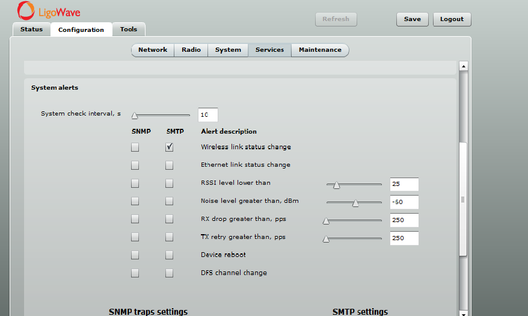Image resolution: width=528 pixels, height=316 pixels.
Task: Enable SMTP for Noise level greater than
Action: (170, 201)
